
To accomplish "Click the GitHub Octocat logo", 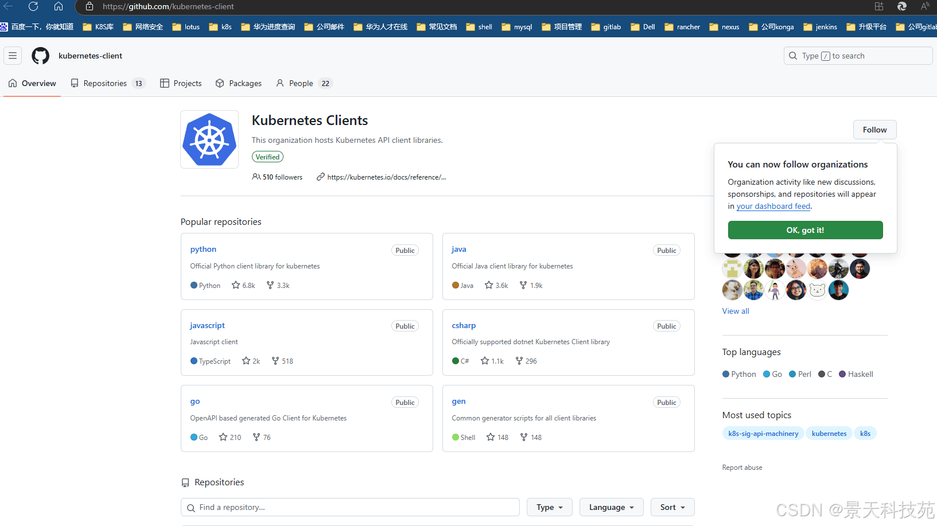I will click(x=40, y=56).
